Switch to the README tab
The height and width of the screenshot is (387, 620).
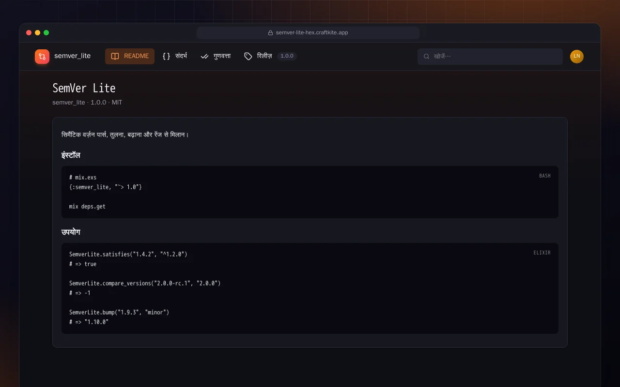(130, 56)
